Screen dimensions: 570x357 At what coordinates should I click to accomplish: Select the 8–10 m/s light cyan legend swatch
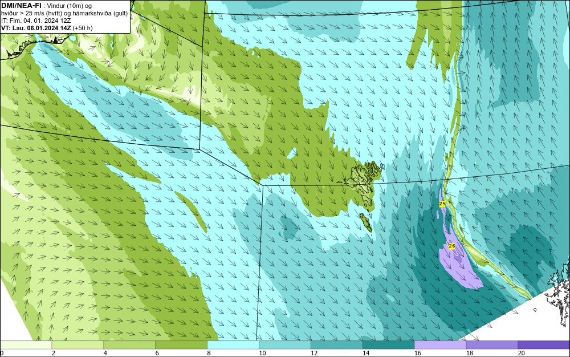(x=233, y=345)
